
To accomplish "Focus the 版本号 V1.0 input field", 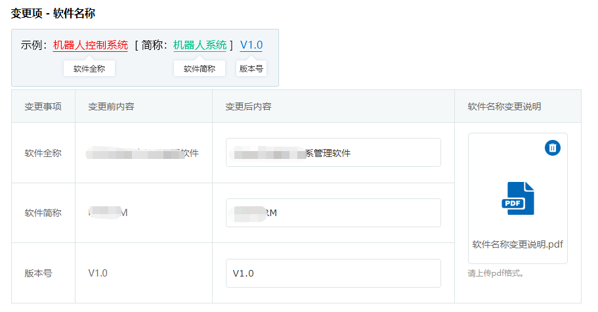I will pos(333,273).
